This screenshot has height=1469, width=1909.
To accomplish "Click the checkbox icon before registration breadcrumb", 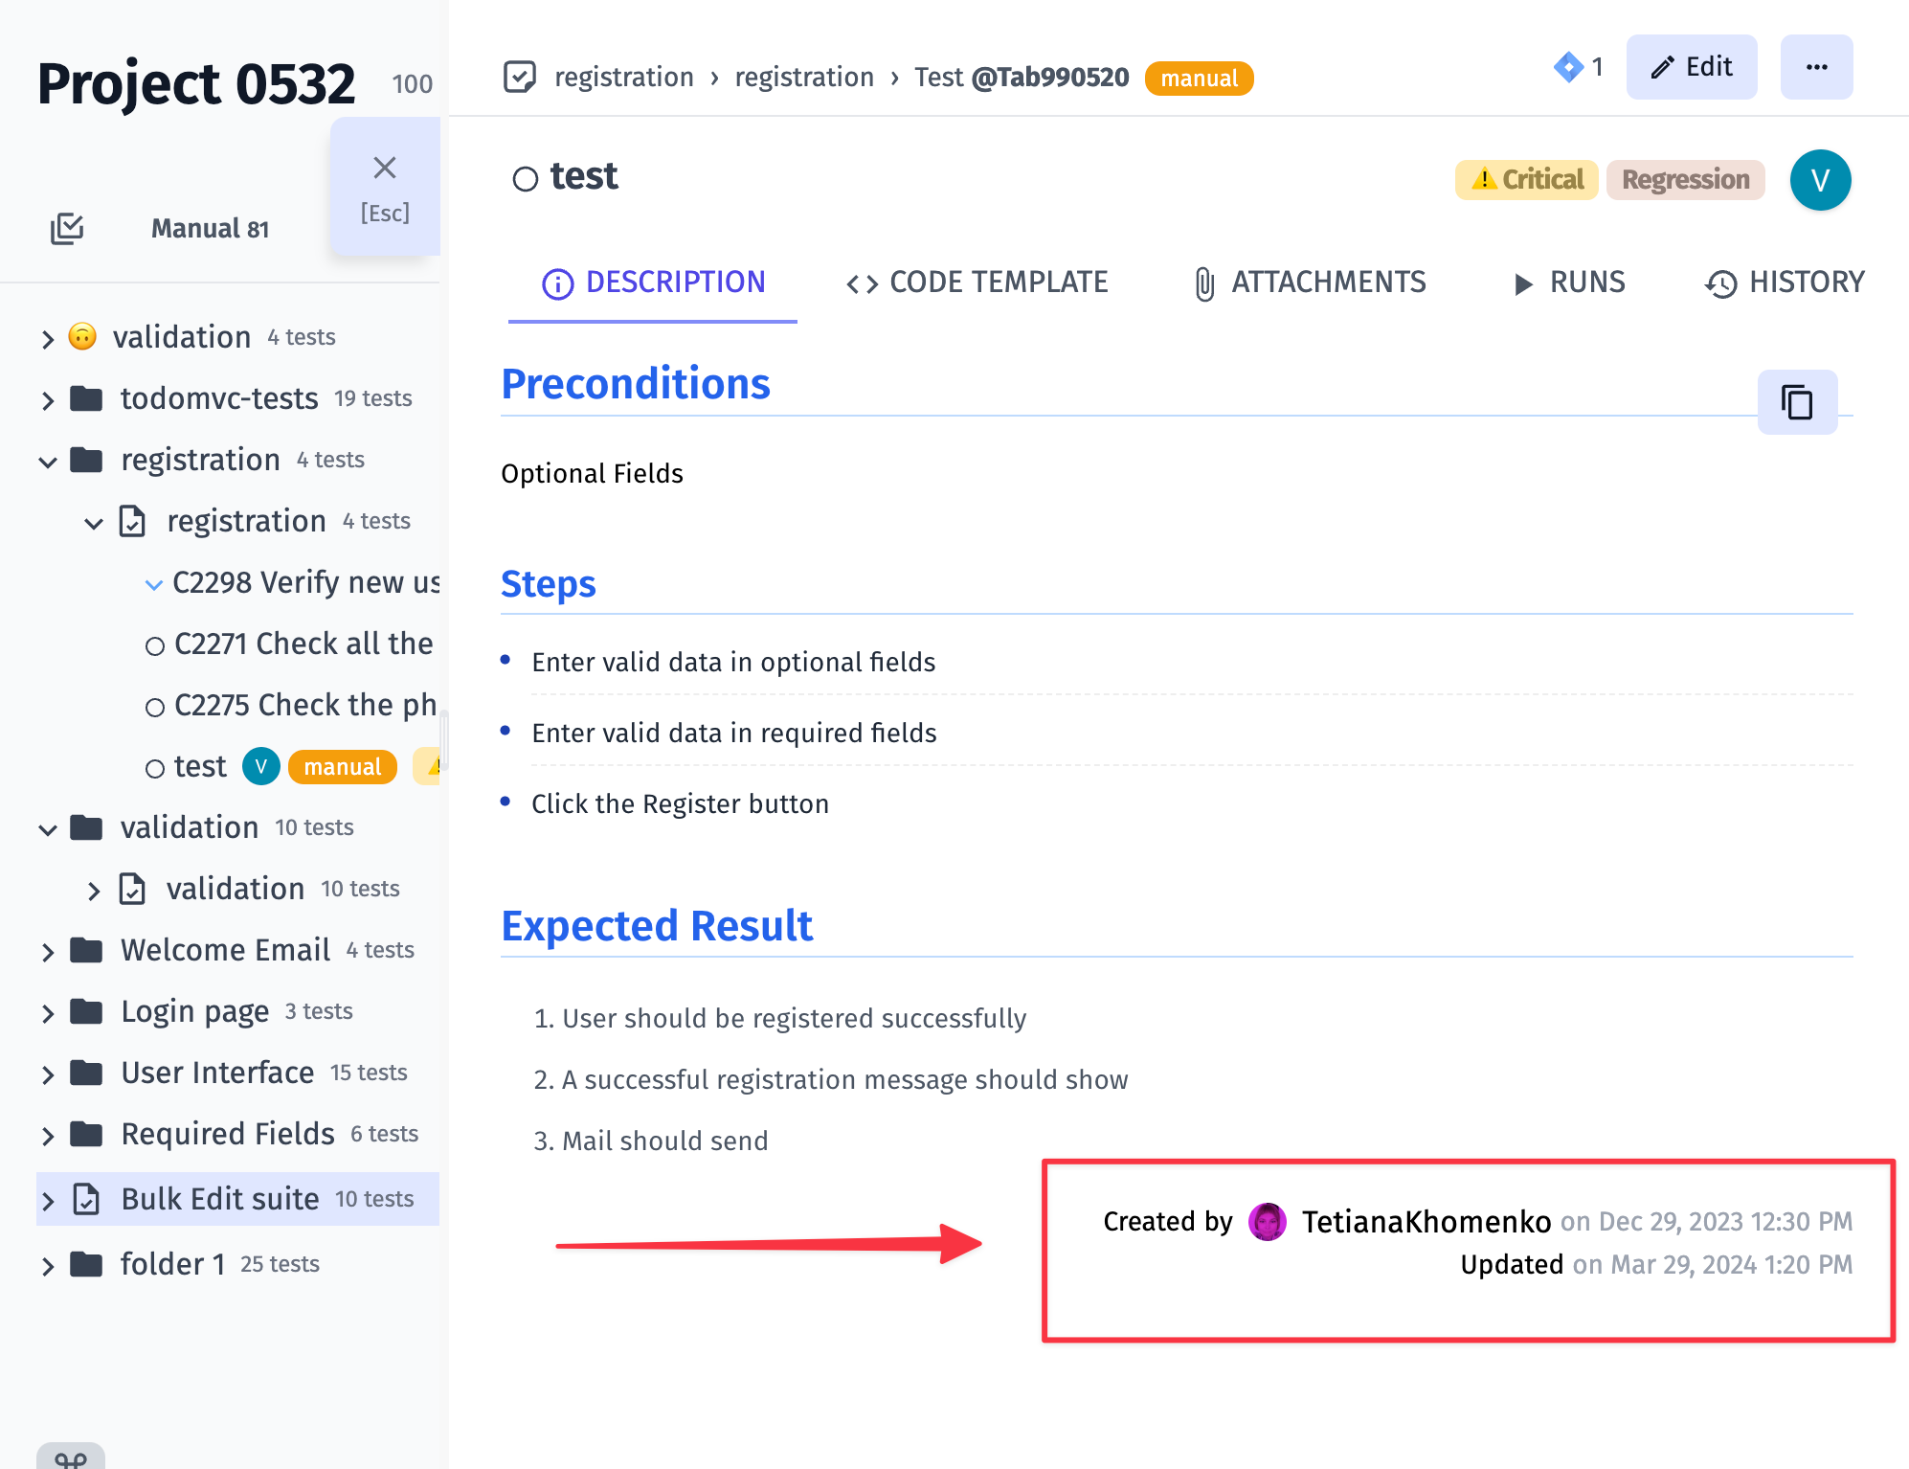I will (x=520, y=77).
